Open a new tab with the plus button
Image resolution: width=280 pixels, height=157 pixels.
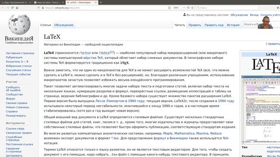coord(101,2)
